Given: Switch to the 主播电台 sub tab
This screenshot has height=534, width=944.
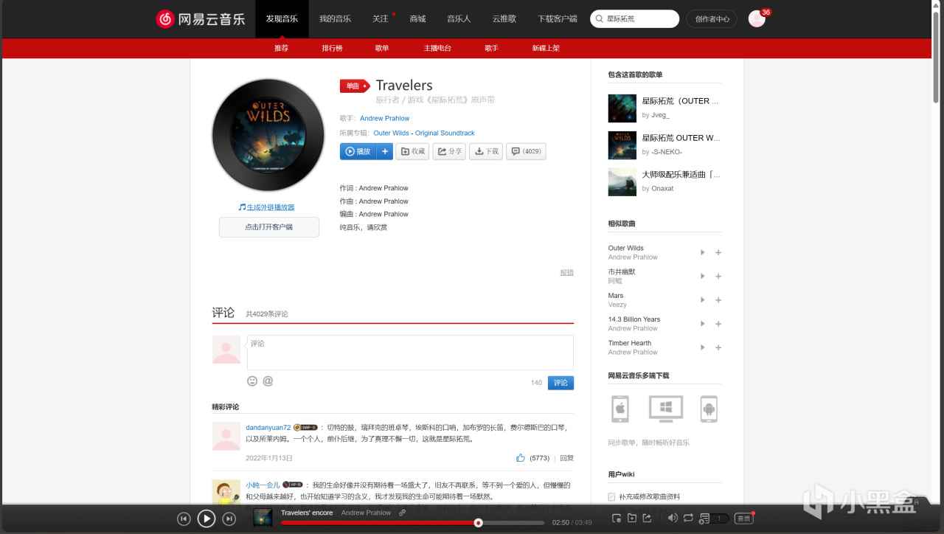Looking at the screenshot, I should click(x=437, y=48).
